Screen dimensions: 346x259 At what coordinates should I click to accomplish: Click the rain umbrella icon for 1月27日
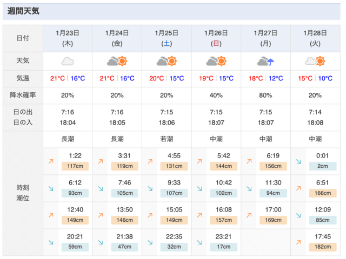tap(265, 61)
